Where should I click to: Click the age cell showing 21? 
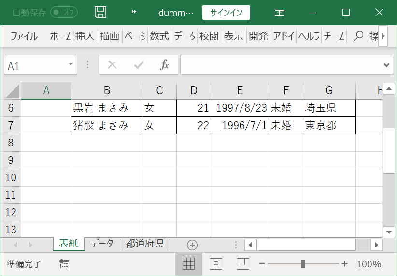point(194,108)
